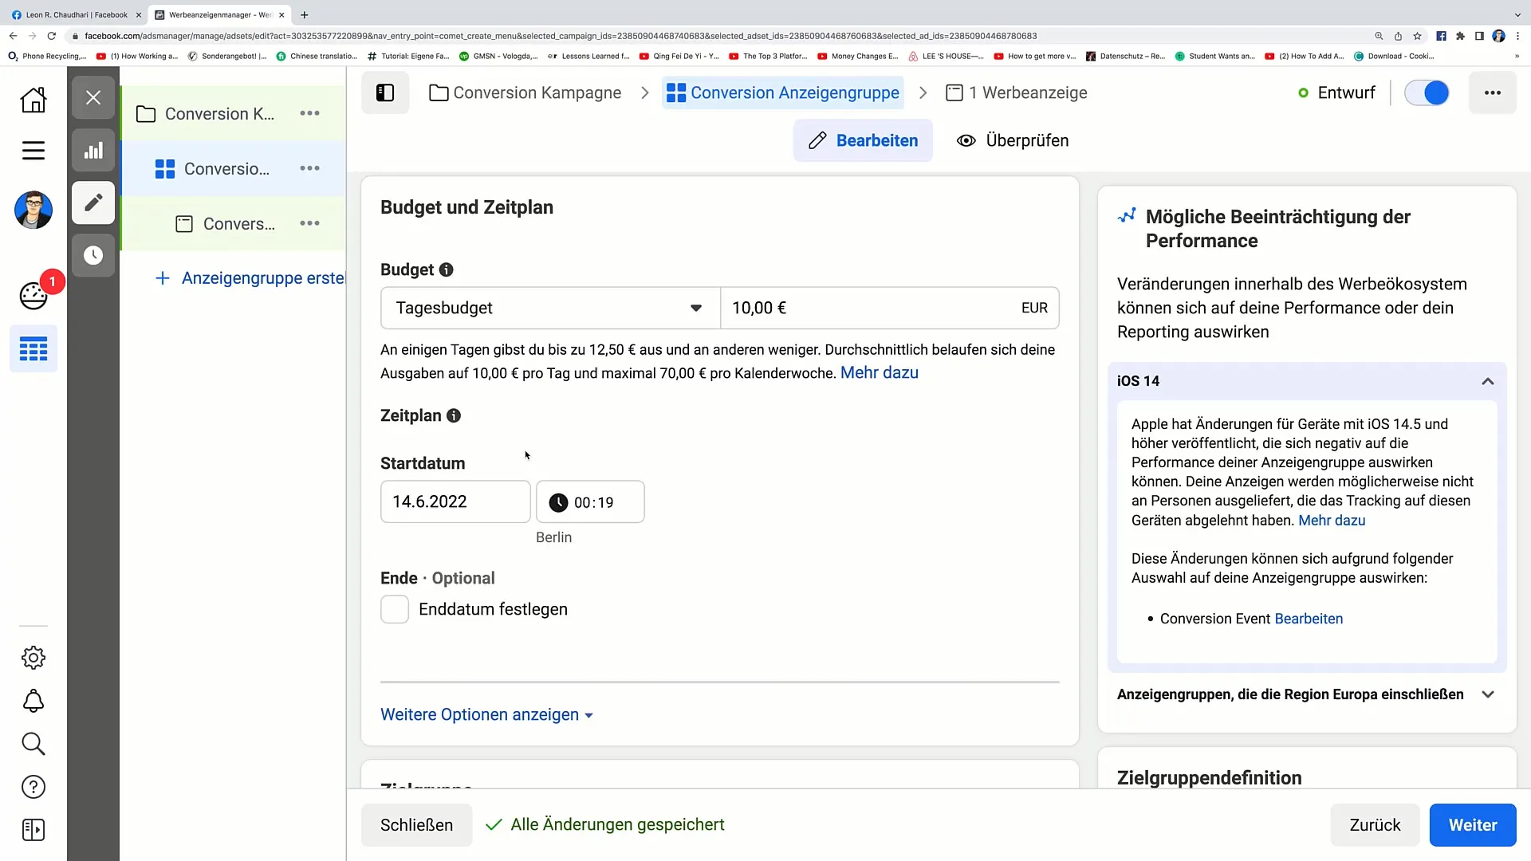
Task: Open the three-dot menu next to Entwurf
Action: pos(1493,92)
